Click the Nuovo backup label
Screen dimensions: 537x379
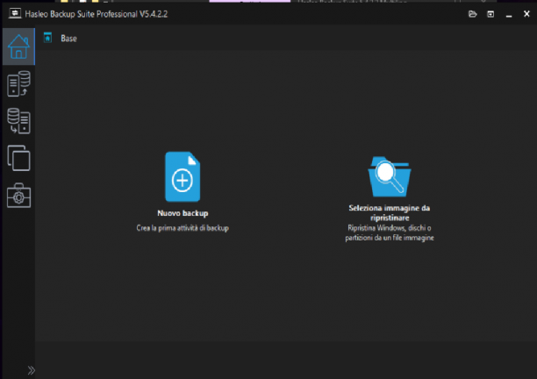tap(183, 213)
